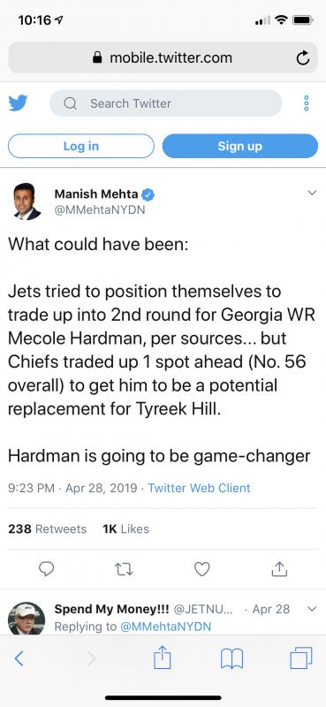Tap the Twitter bird logo

click(x=18, y=103)
